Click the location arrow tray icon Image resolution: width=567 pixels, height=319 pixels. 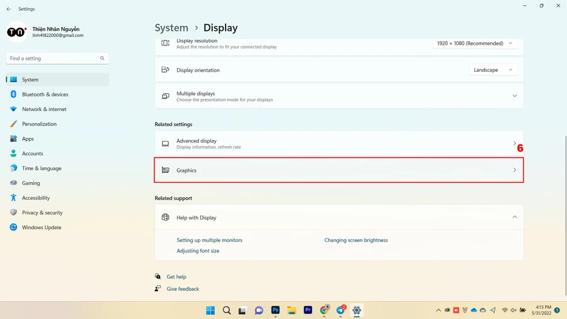pyautogui.click(x=493, y=310)
